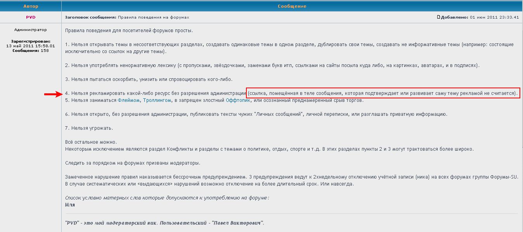Click the italic signature line about the moderator nick
This screenshot has height=232, width=523.
click(165, 223)
